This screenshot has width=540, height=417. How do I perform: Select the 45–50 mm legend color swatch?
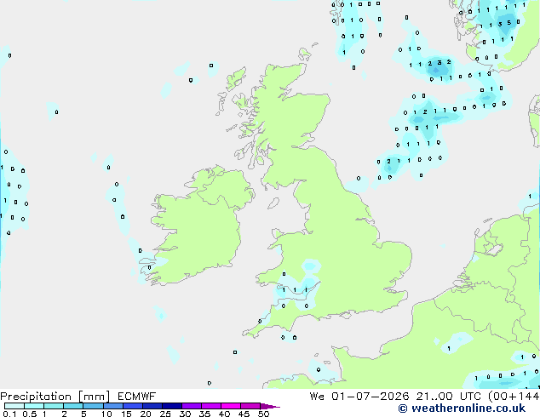pos(250,406)
